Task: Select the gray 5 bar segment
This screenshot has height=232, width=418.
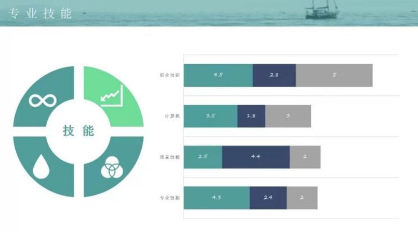Action: pos(334,75)
